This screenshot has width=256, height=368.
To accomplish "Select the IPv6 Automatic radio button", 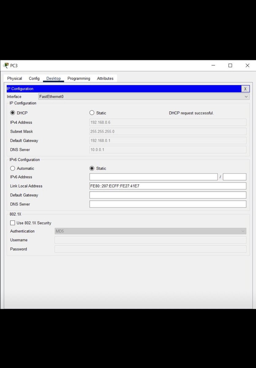I will pos(13,168).
